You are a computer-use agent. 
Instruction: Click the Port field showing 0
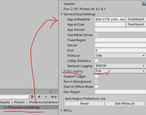(120, 50)
